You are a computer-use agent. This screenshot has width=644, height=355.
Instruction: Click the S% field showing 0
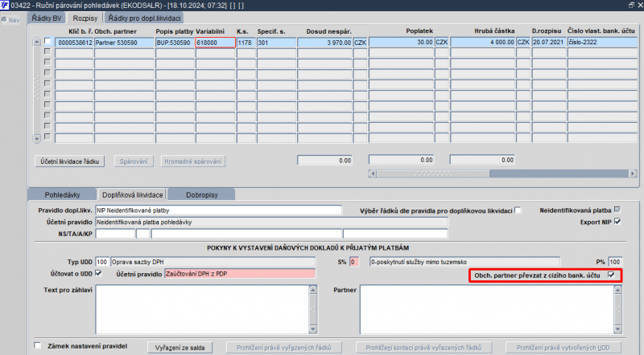(x=354, y=262)
